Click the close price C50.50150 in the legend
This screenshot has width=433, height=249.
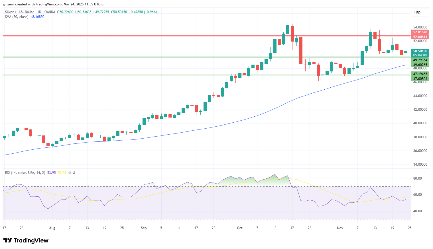(x=119, y=12)
